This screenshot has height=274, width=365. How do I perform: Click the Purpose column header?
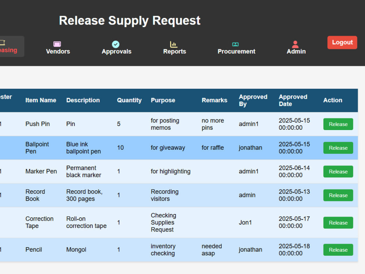pyautogui.click(x=163, y=100)
